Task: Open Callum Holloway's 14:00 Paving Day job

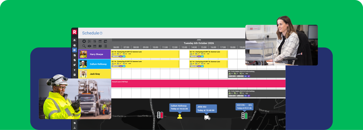Action: click(209, 64)
